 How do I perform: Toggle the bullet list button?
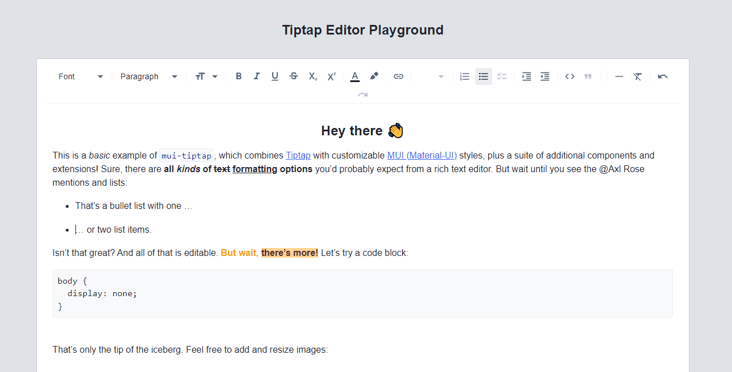click(484, 76)
